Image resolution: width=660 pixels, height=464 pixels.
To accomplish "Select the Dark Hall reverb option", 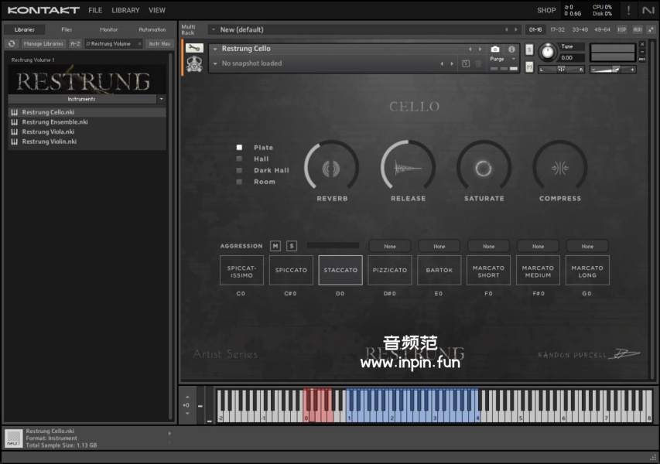I will (x=240, y=170).
